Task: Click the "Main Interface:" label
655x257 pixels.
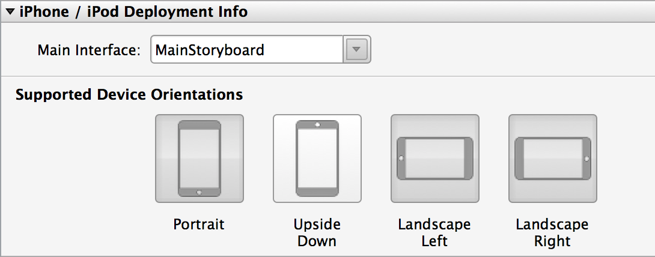Action: 89,50
